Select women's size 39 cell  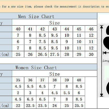click(x=67, y=80)
